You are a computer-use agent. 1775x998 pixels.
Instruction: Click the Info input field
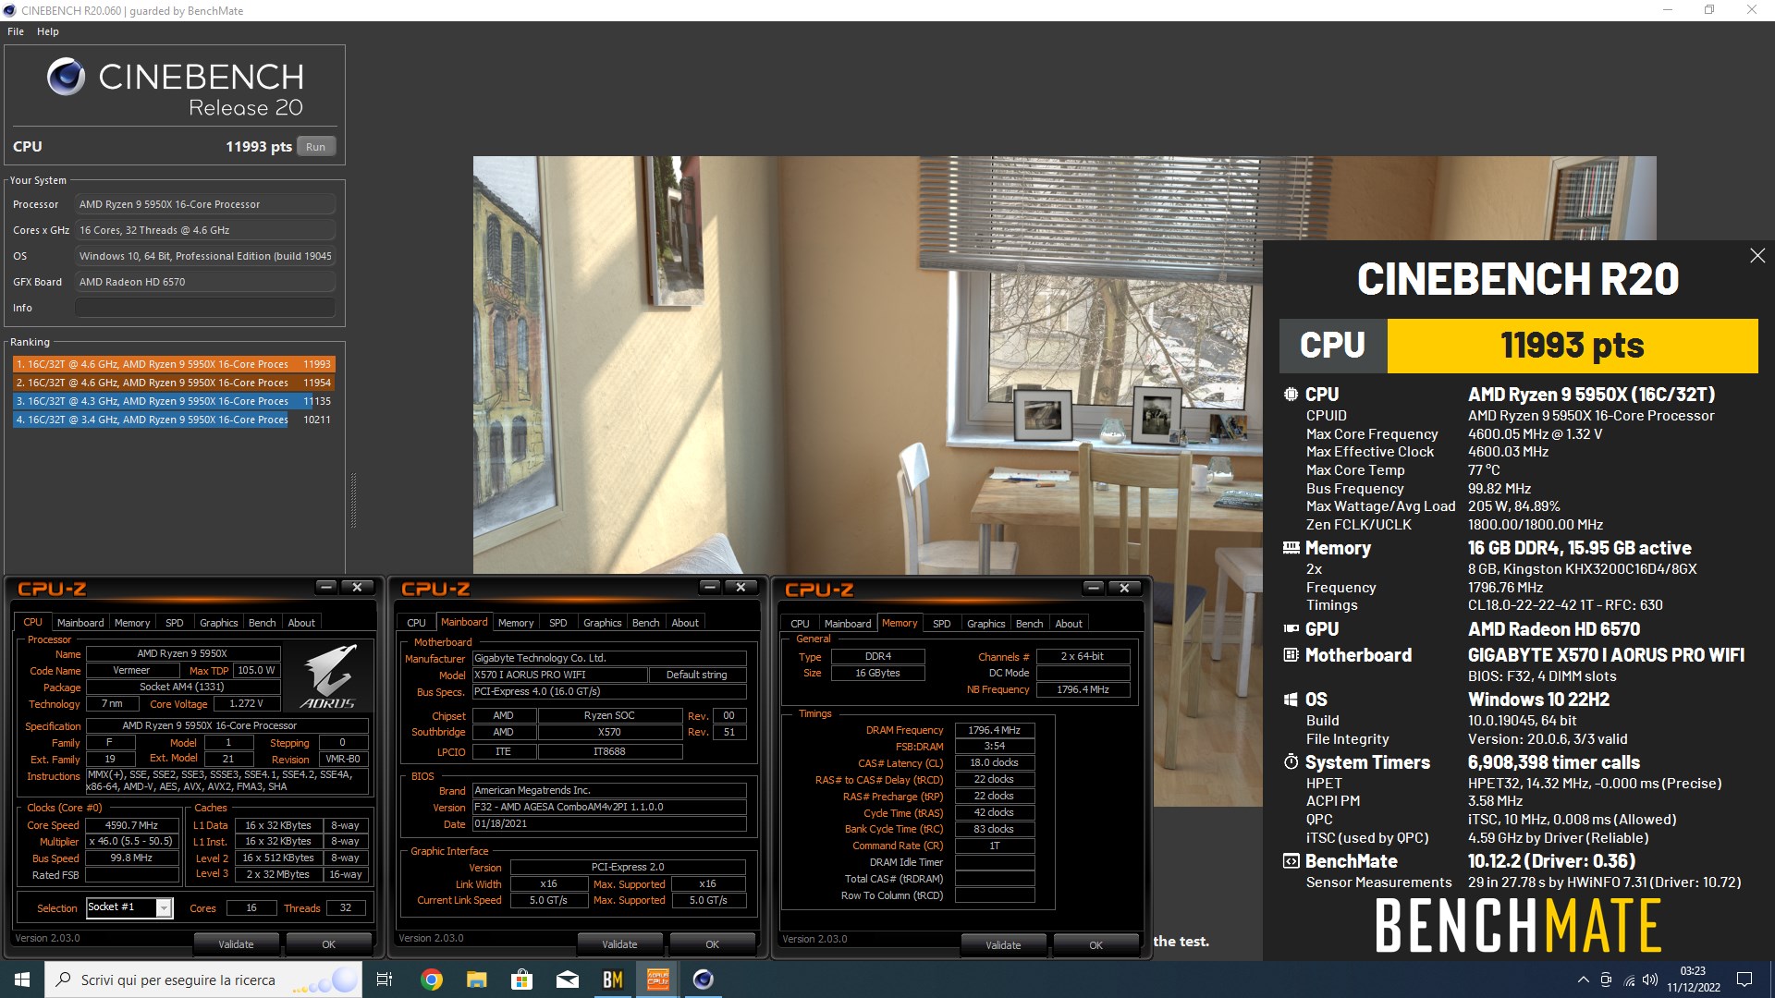click(205, 308)
